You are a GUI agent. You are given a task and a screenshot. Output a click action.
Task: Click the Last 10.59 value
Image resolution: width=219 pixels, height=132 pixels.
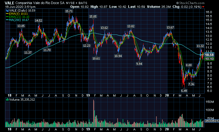point(137,7)
